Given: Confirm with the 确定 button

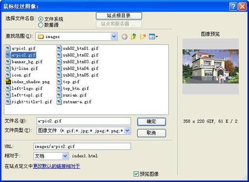Looking at the screenshot, I should click(151, 122).
